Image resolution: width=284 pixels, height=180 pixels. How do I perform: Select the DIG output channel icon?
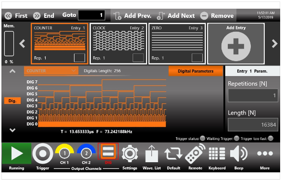tap(108, 152)
